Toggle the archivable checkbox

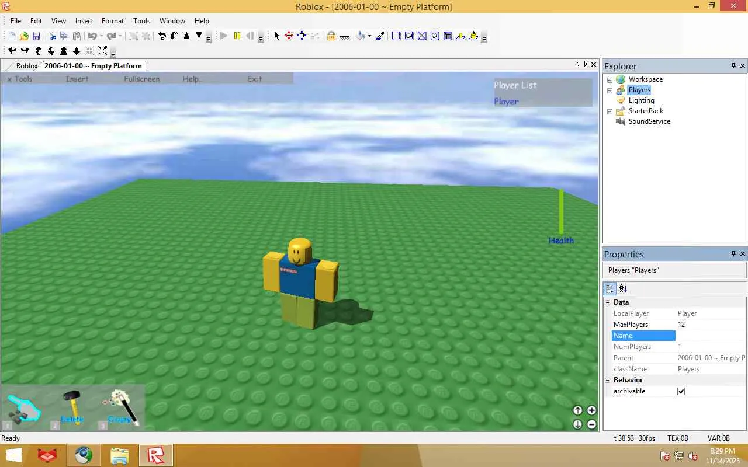(x=681, y=391)
